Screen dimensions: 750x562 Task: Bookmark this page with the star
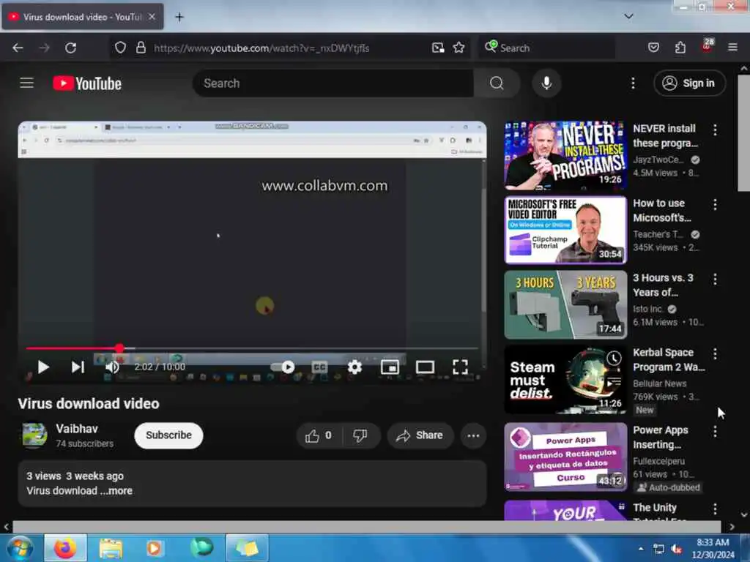point(458,48)
